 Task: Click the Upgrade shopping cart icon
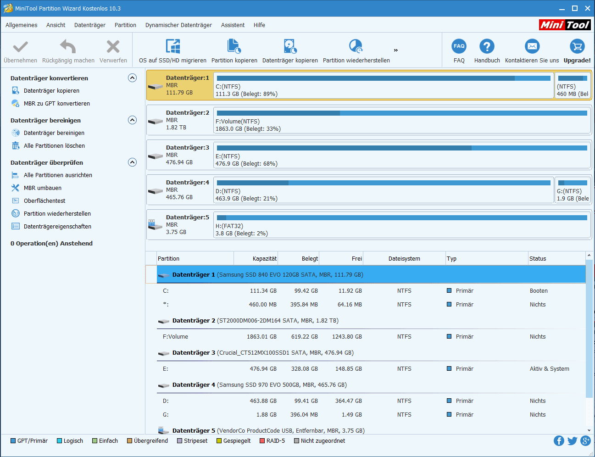pos(577,46)
